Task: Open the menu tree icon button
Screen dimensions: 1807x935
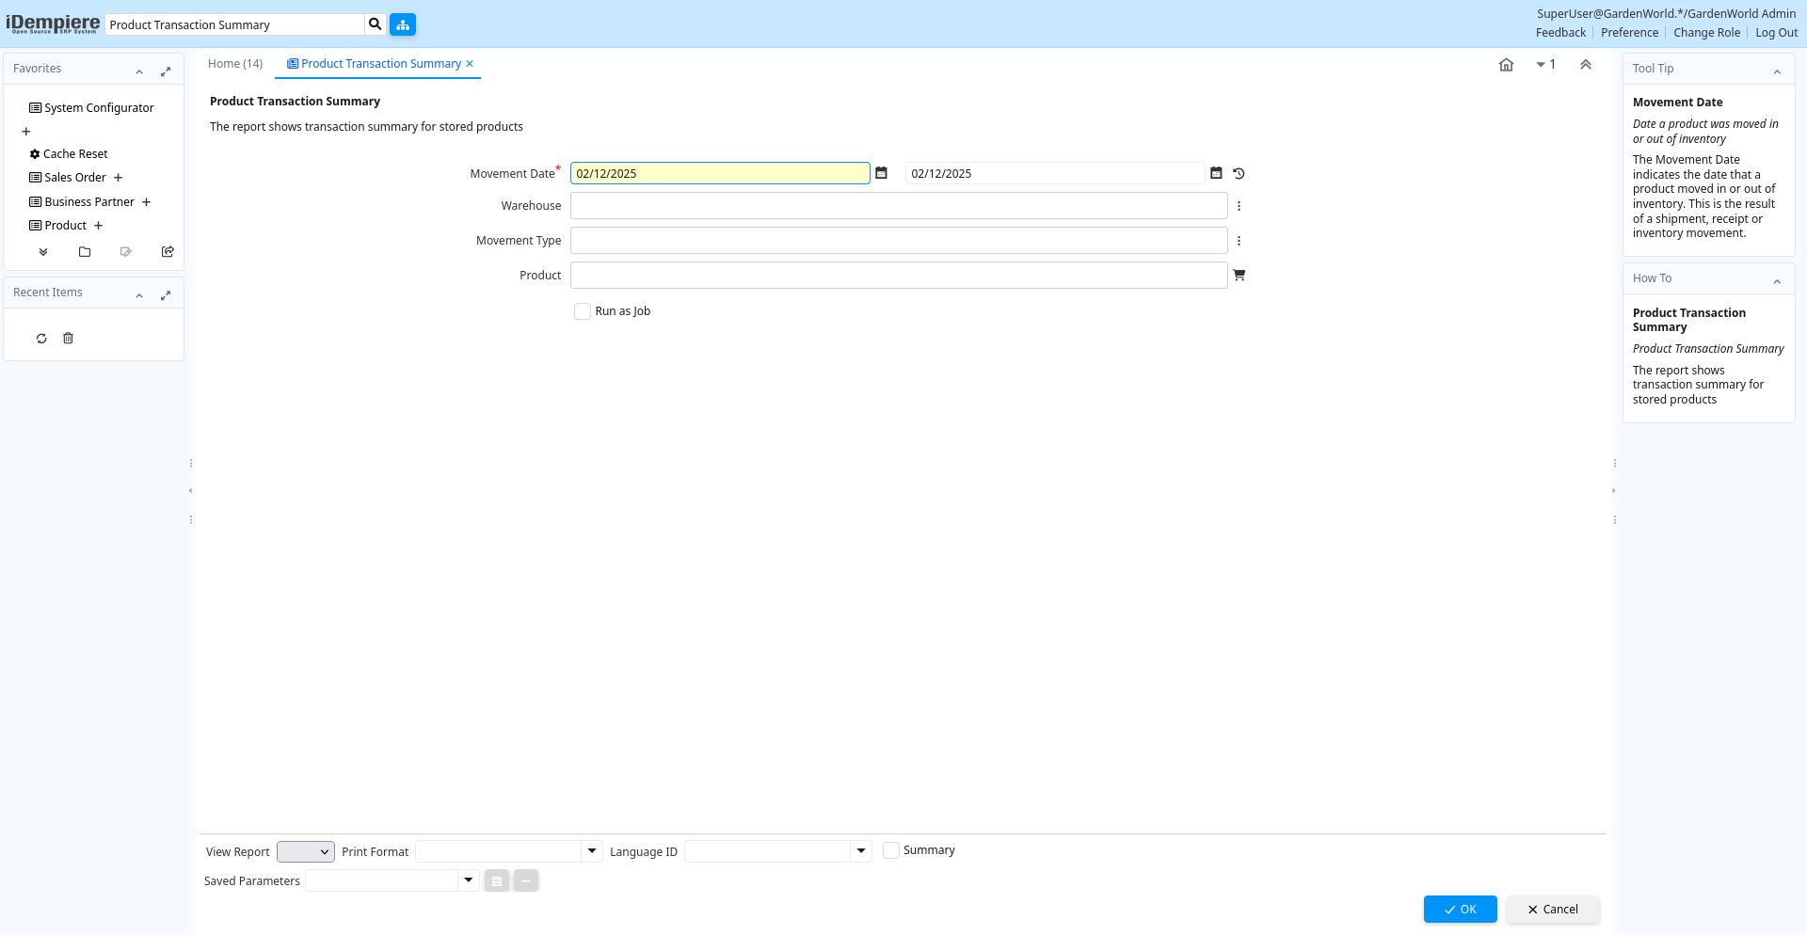Action: [403, 24]
